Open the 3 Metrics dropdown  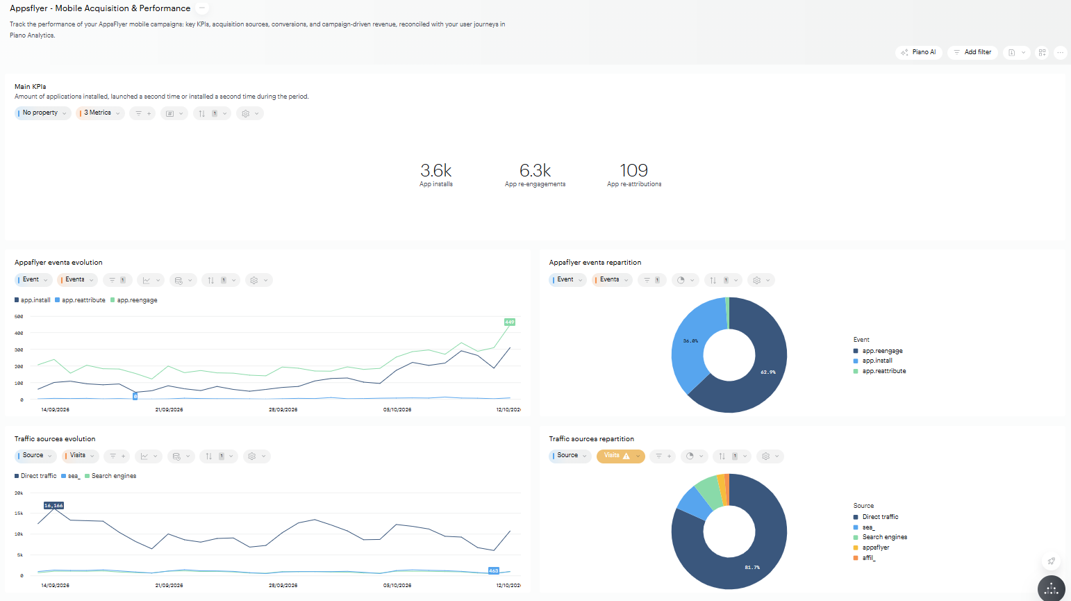(x=100, y=113)
